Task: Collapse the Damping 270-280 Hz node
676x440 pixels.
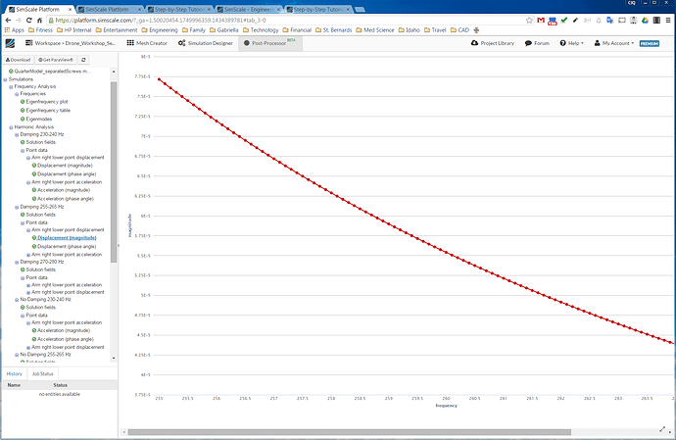Action: (x=17, y=262)
